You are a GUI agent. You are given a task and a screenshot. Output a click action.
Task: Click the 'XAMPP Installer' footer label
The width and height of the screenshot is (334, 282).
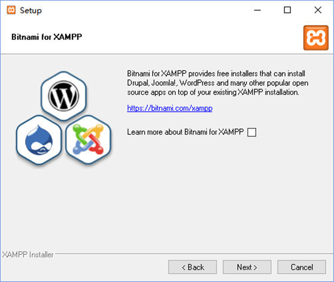pos(28,255)
